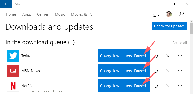193x94 pixels.
Task: Open the Movies & TV tab
Action: click(x=82, y=14)
